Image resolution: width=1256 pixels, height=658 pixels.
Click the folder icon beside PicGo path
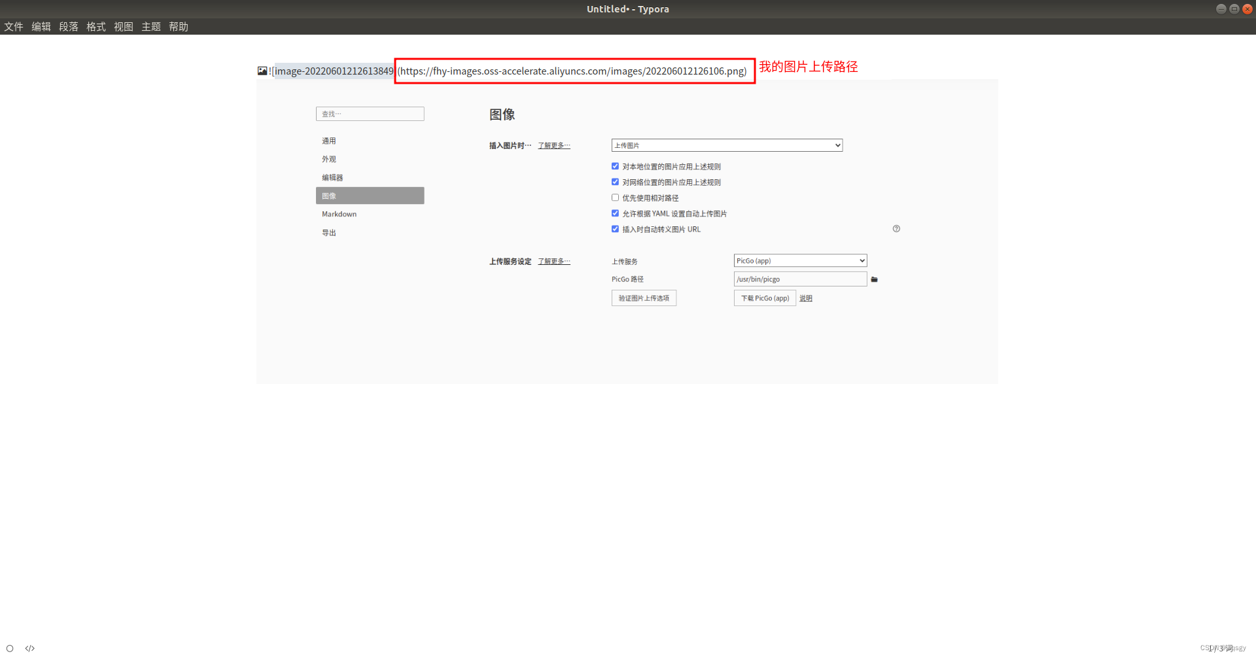point(874,279)
